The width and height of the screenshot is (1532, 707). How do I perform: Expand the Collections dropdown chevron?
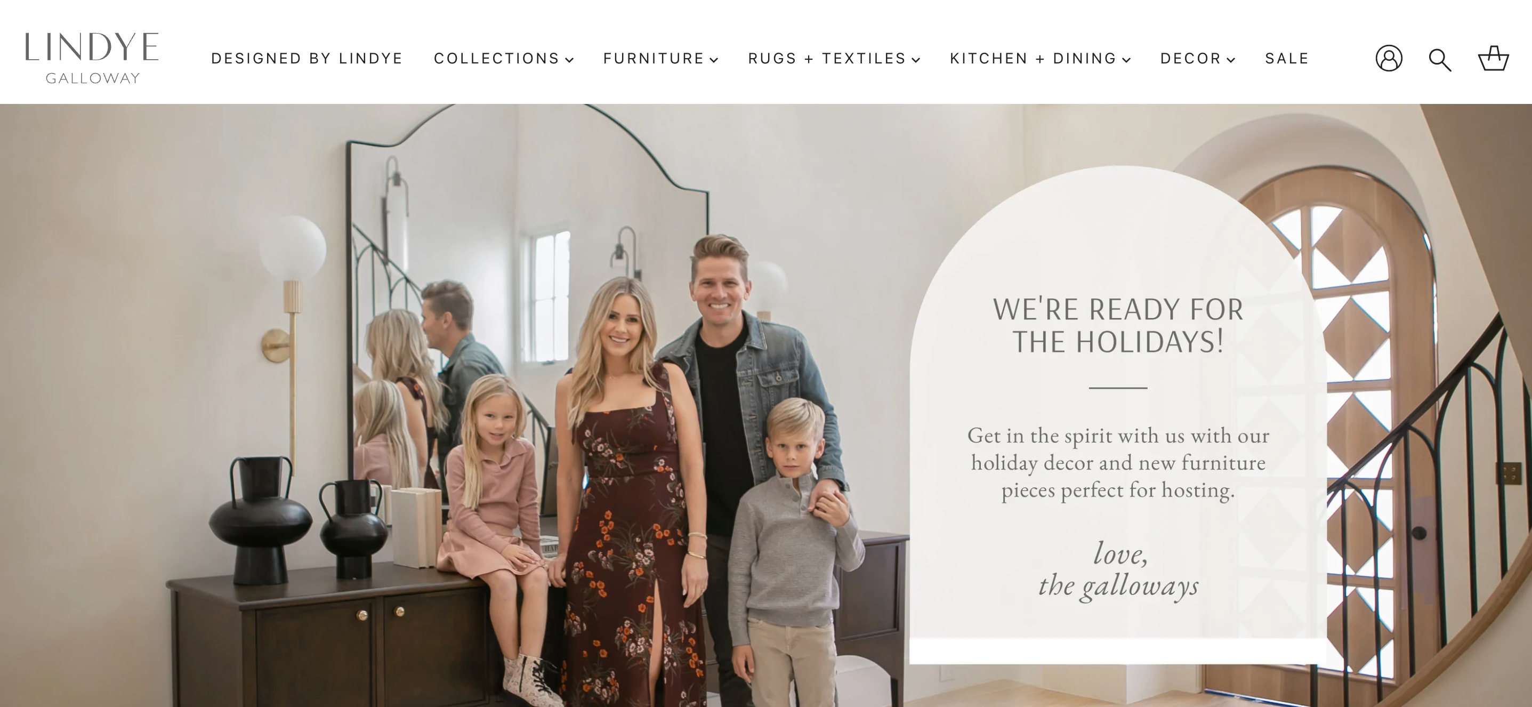pyautogui.click(x=569, y=60)
